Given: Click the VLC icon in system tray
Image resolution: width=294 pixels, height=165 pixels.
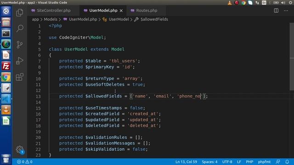Looking at the screenshot, I should (x=230, y=3).
